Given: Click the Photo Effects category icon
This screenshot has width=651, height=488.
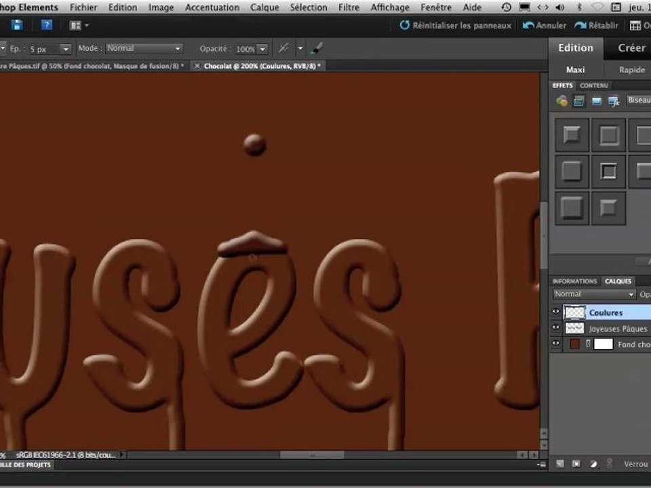Looking at the screenshot, I should click(596, 101).
